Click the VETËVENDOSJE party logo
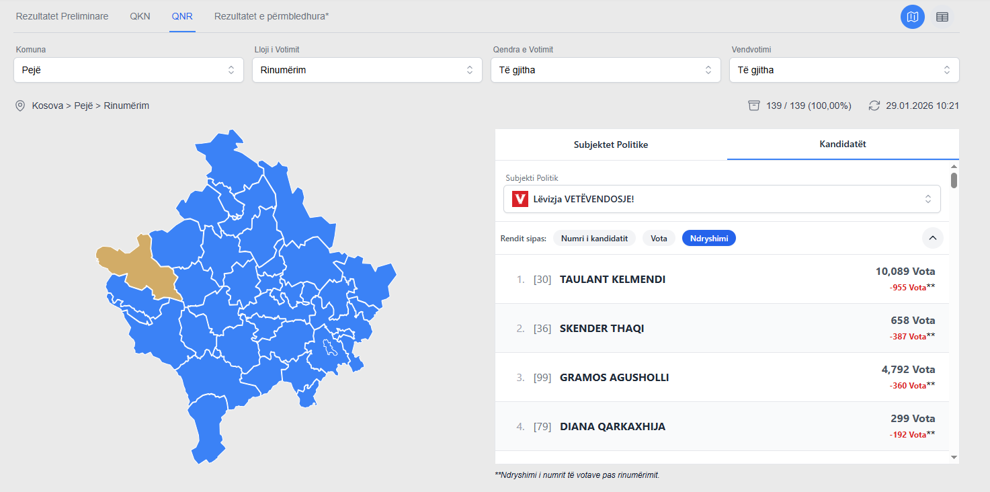This screenshot has width=990, height=492. tap(520, 199)
